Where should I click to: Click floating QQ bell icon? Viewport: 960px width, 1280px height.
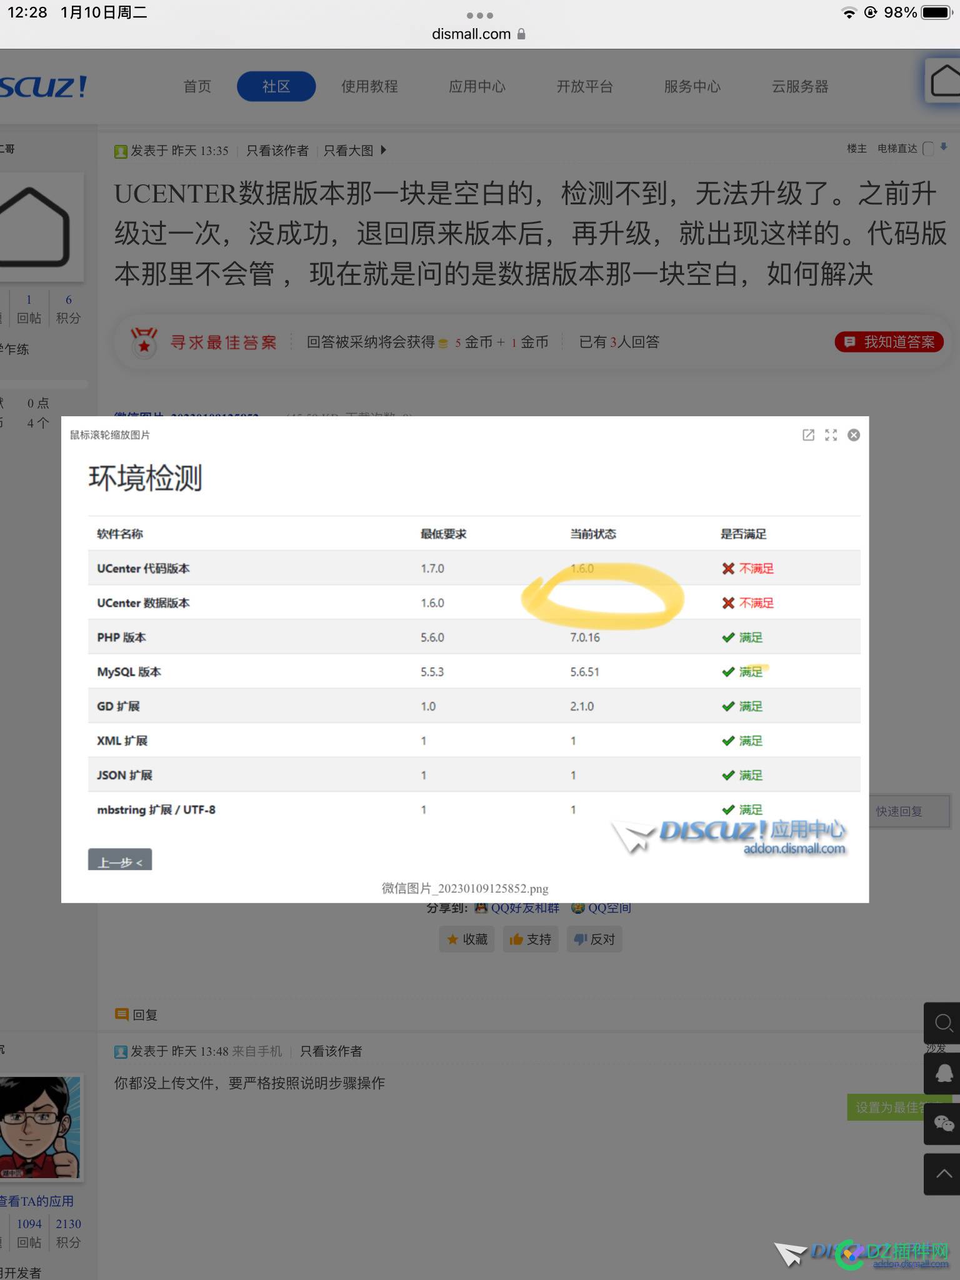pos(943,1073)
